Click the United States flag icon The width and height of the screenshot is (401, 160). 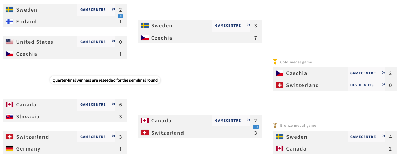click(10, 42)
